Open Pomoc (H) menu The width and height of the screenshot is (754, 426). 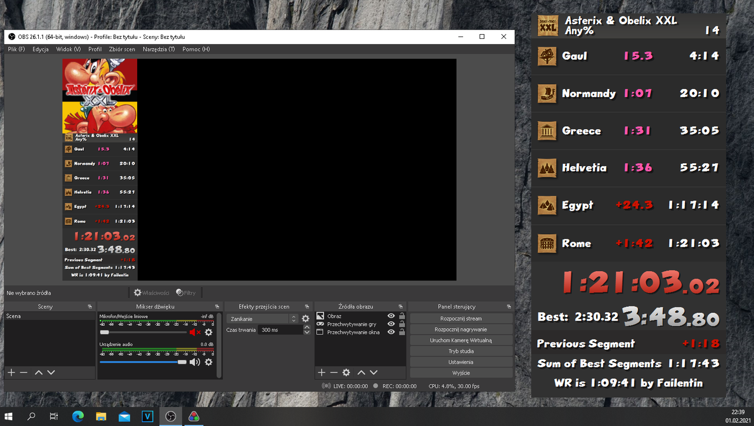[x=196, y=49]
